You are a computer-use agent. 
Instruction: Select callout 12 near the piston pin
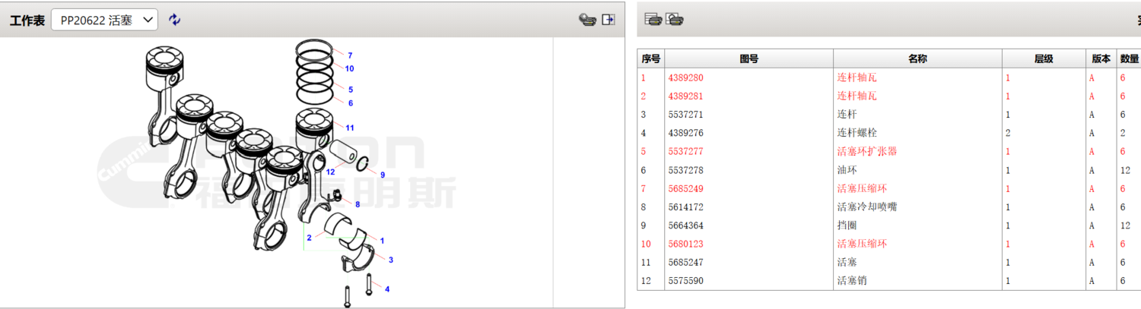(x=330, y=172)
